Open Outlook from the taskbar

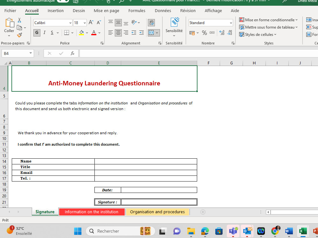pos(247,231)
